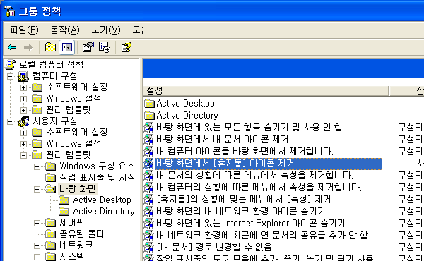
Task: Open the 동작(A) menu
Action: [65, 30]
